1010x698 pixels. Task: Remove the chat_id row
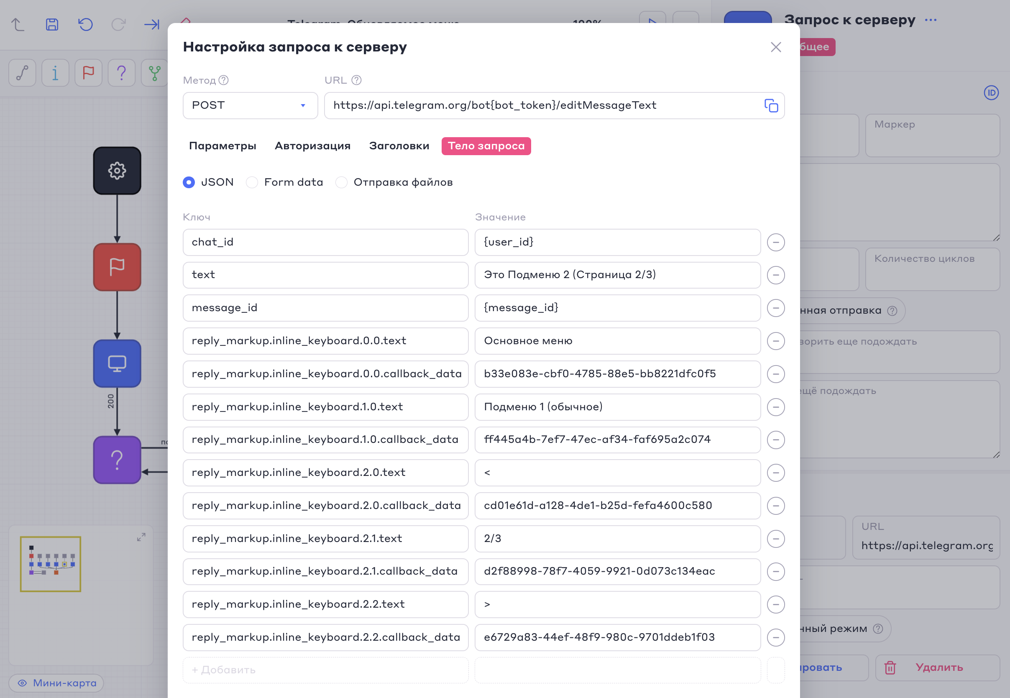point(776,242)
